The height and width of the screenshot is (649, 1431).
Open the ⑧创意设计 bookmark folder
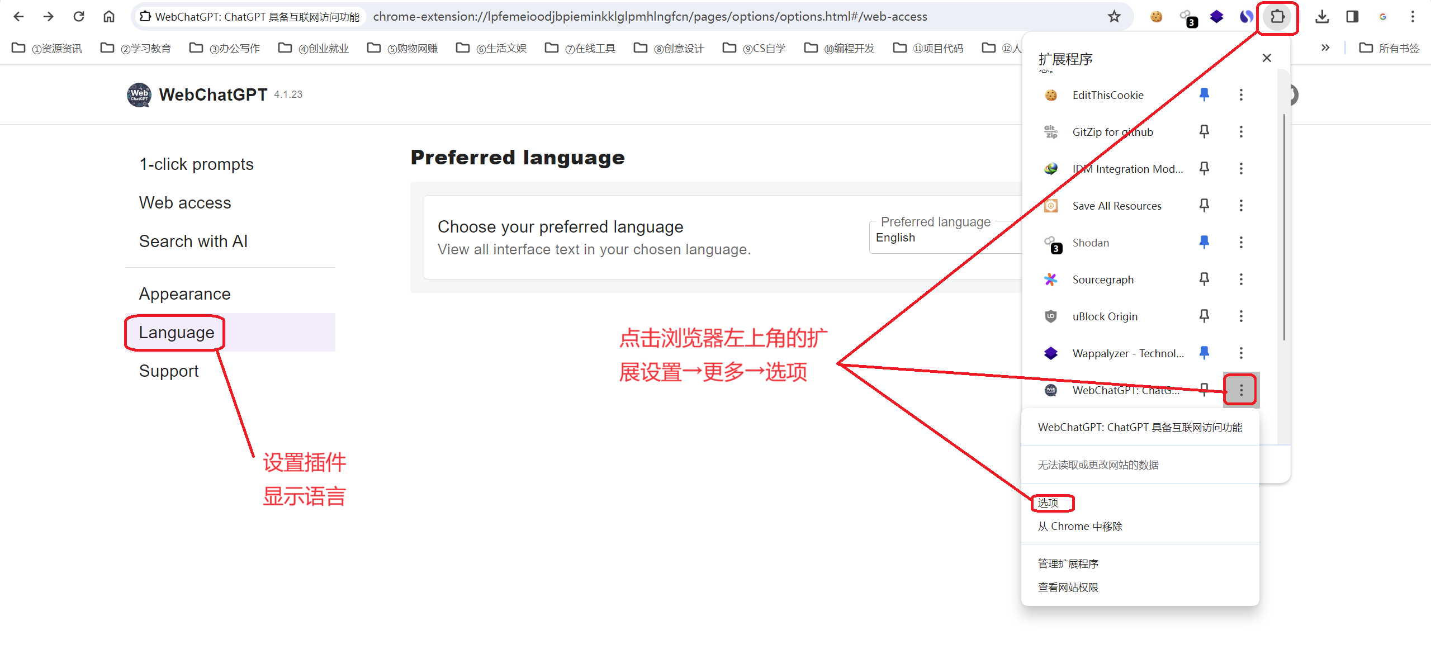coord(669,48)
